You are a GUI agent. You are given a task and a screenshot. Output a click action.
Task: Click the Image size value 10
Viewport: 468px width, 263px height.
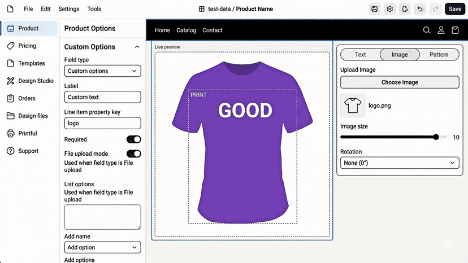click(x=456, y=137)
